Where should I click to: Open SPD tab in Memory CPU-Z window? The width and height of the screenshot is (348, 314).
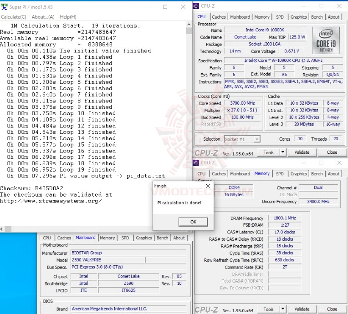(x=280, y=174)
